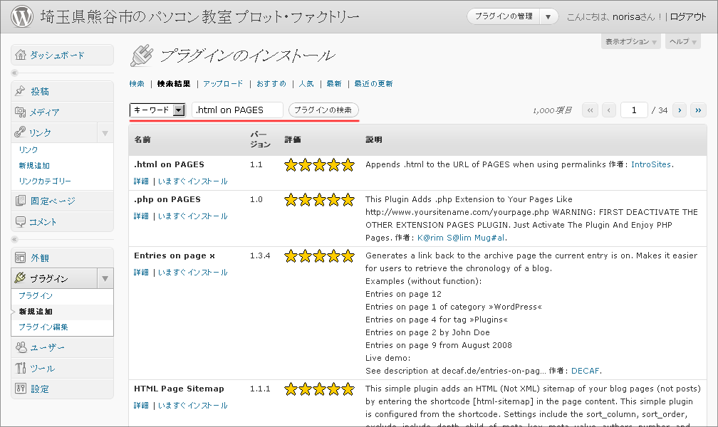Viewport: 718px width, 427px height.
Task: Click the Plugins plug icon in sidebar
Action: coord(20,278)
